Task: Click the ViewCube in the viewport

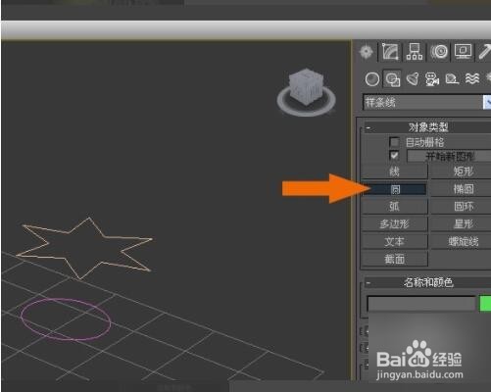Action: click(306, 86)
